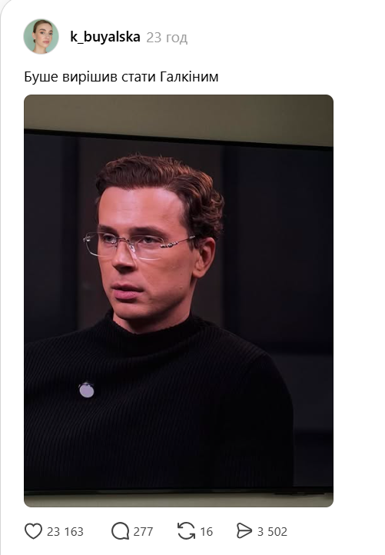Viewport: 385px width, 555px height.
Task: Open the k_buyalska username link
Action: [105, 37]
